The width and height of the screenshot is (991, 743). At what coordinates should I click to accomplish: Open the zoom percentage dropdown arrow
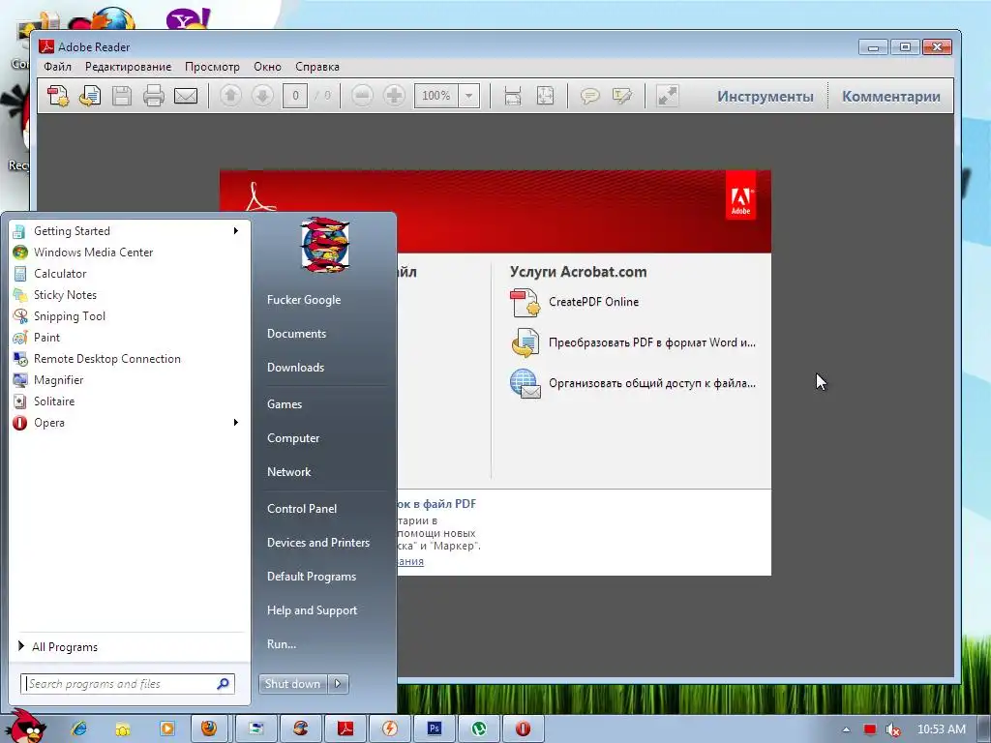[469, 96]
